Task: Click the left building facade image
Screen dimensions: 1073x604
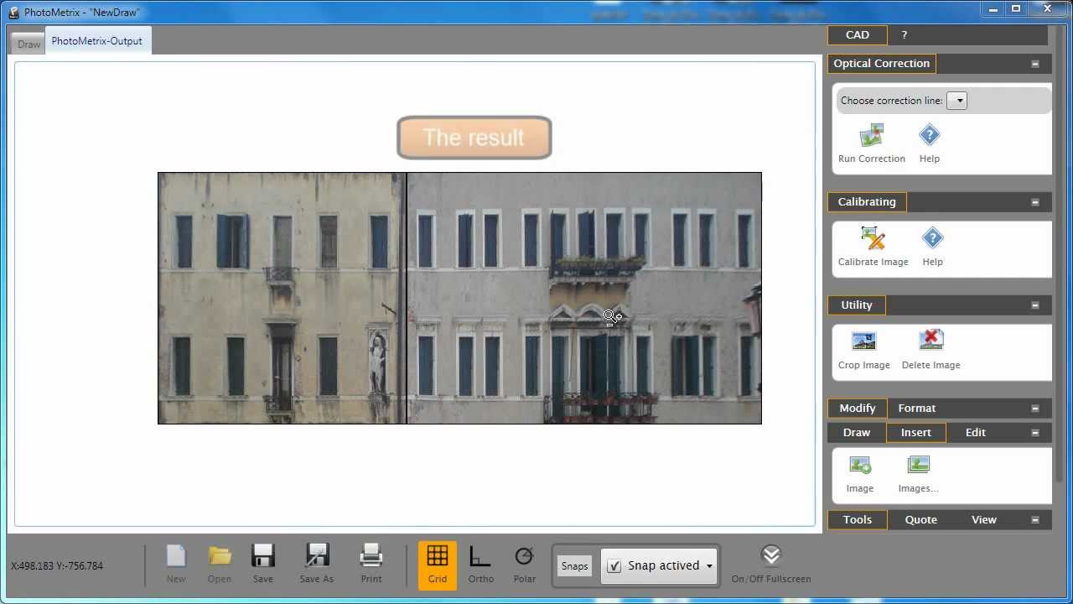Action: click(x=282, y=298)
